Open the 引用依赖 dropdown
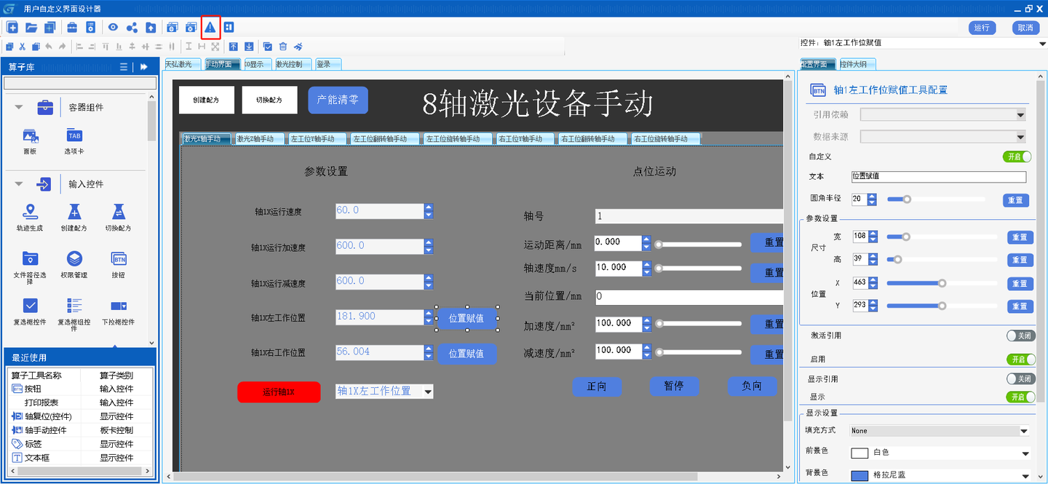1048x484 pixels. click(943, 114)
